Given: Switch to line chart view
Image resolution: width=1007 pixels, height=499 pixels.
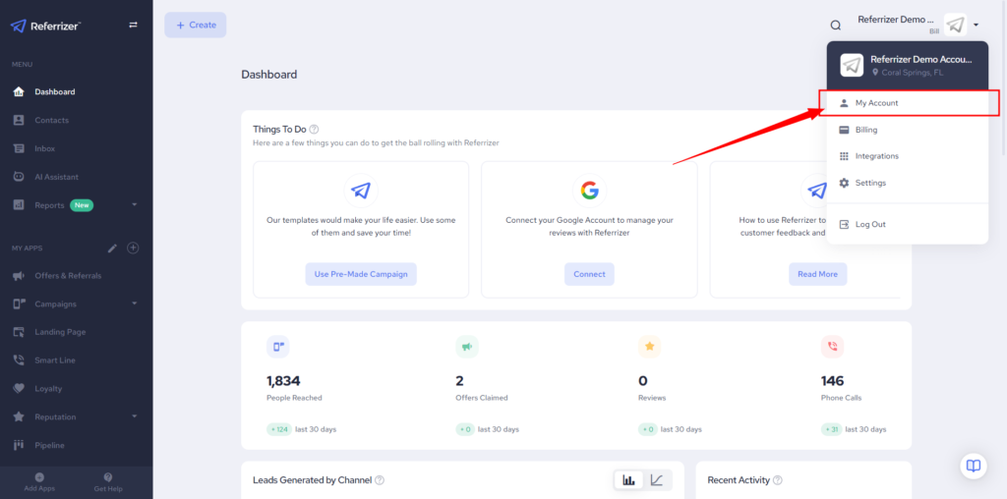Looking at the screenshot, I should pyautogui.click(x=657, y=479).
